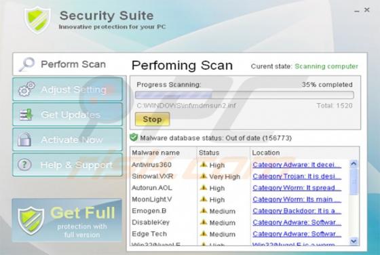Click warning icon in the Autorun.AOL row

pyautogui.click(x=204, y=188)
